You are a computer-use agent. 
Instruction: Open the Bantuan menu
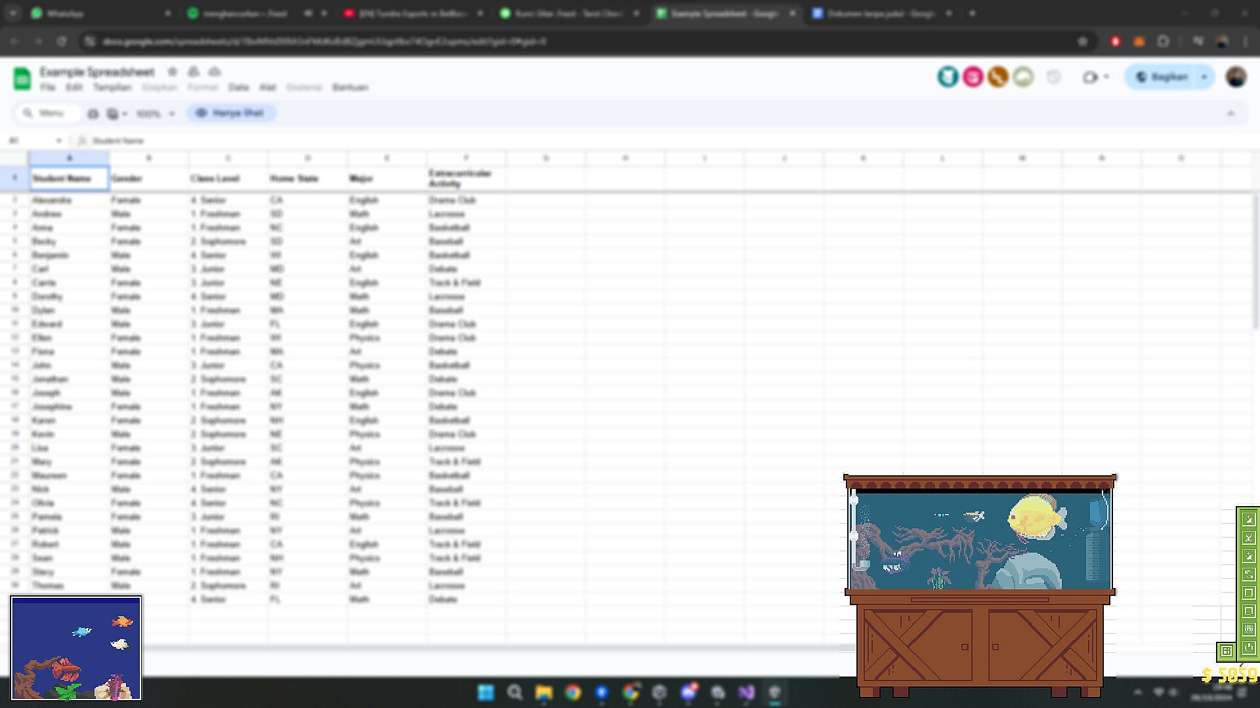350,87
